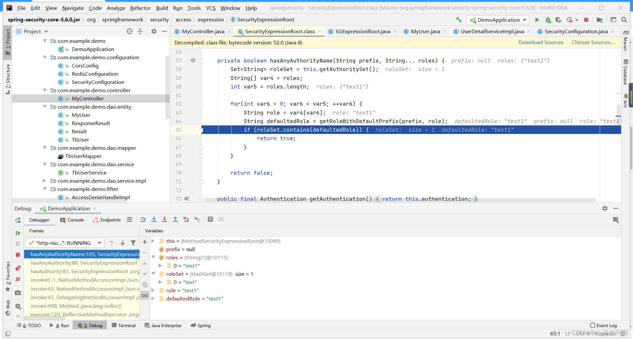Toggle Mute Breakpoints icon
The image size is (633, 339).
[18, 279]
